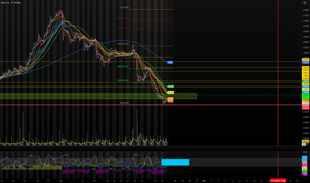Click the green 20.78 oscillator value
310x183 pixels.
(x=305, y=171)
